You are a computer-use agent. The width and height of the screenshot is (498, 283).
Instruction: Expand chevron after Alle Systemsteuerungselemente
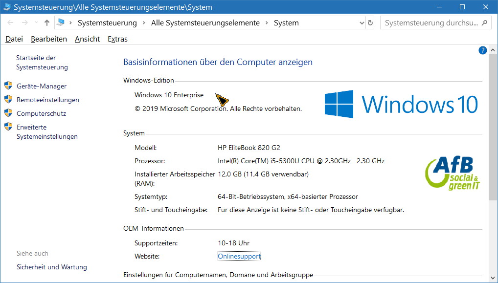tap(267, 23)
